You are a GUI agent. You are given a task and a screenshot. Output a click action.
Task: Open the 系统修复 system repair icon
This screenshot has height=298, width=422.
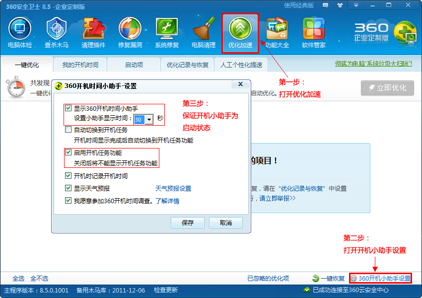click(167, 33)
